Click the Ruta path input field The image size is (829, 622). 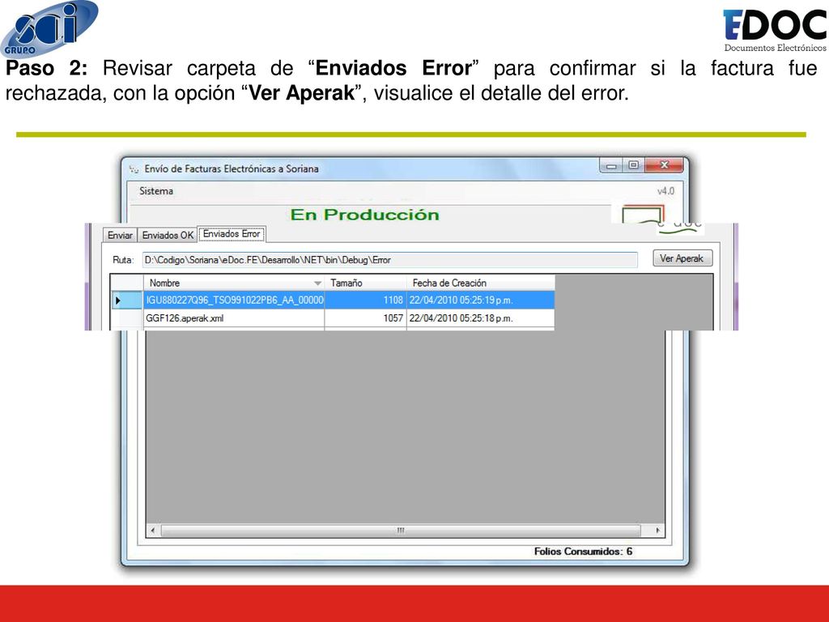(389, 260)
